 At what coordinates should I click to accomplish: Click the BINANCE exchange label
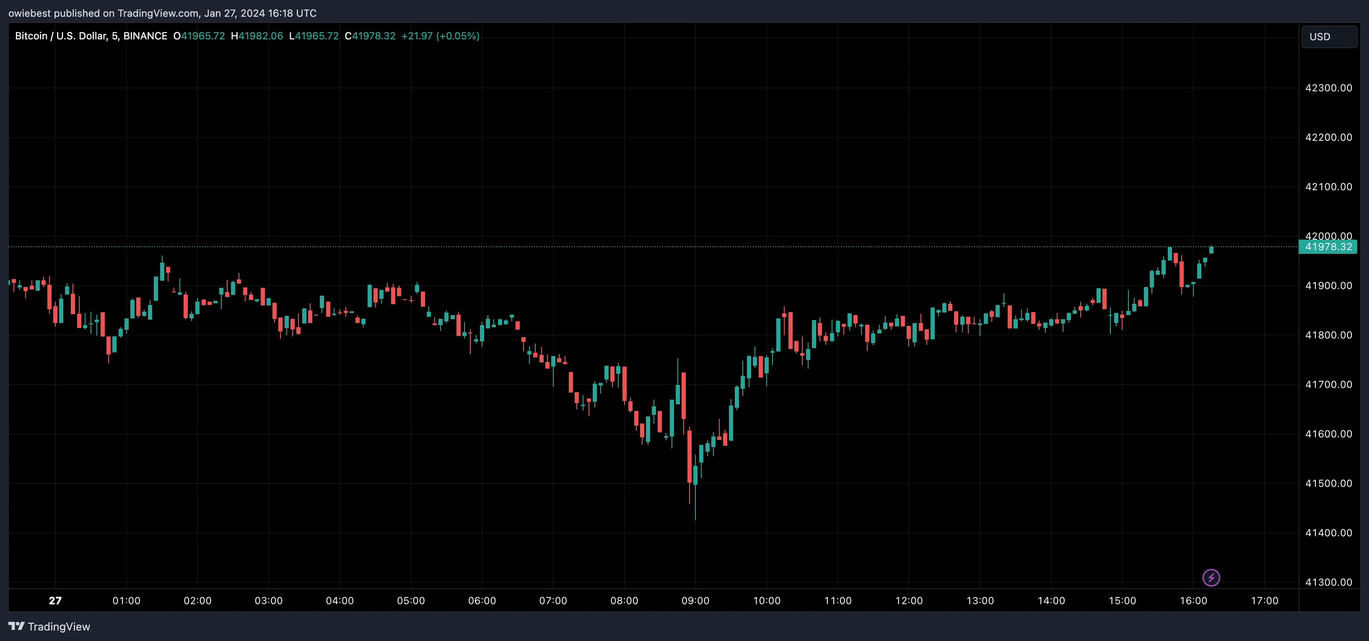click(145, 36)
